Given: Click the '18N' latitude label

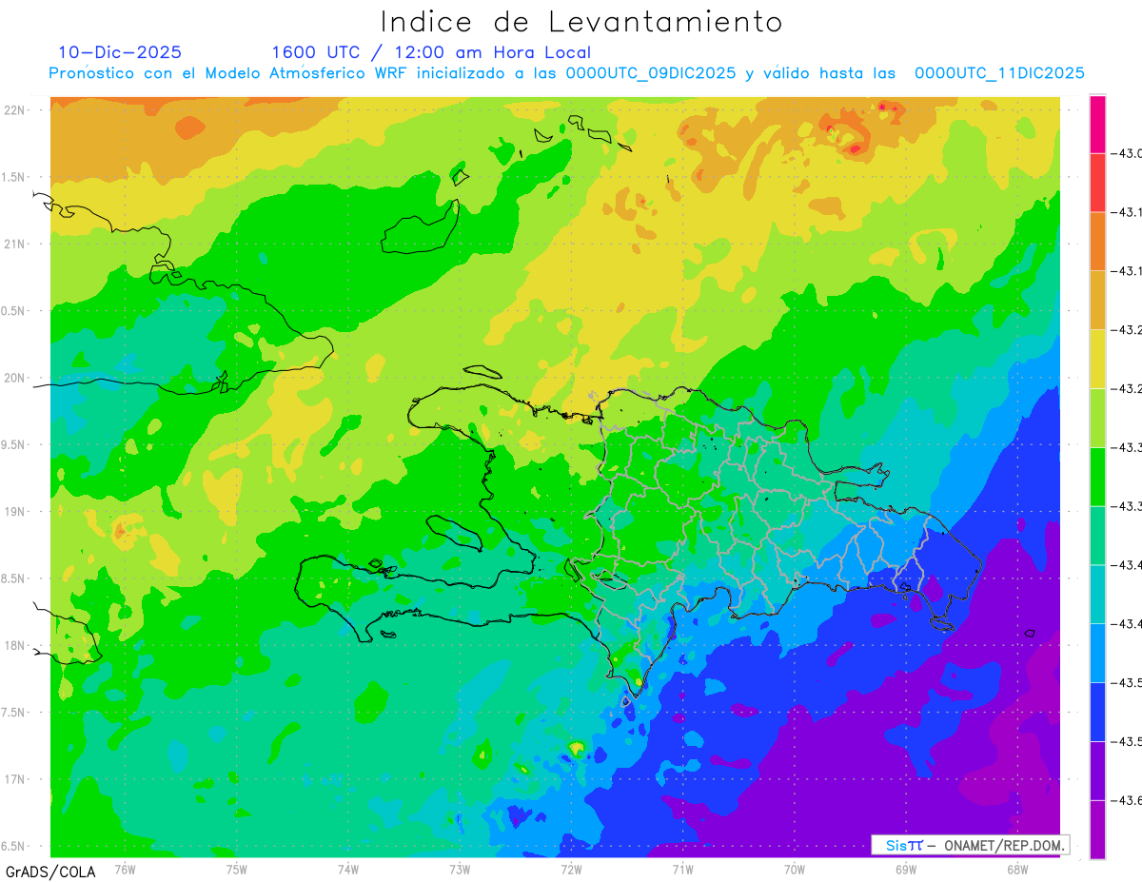Looking at the screenshot, I should point(15,646).
